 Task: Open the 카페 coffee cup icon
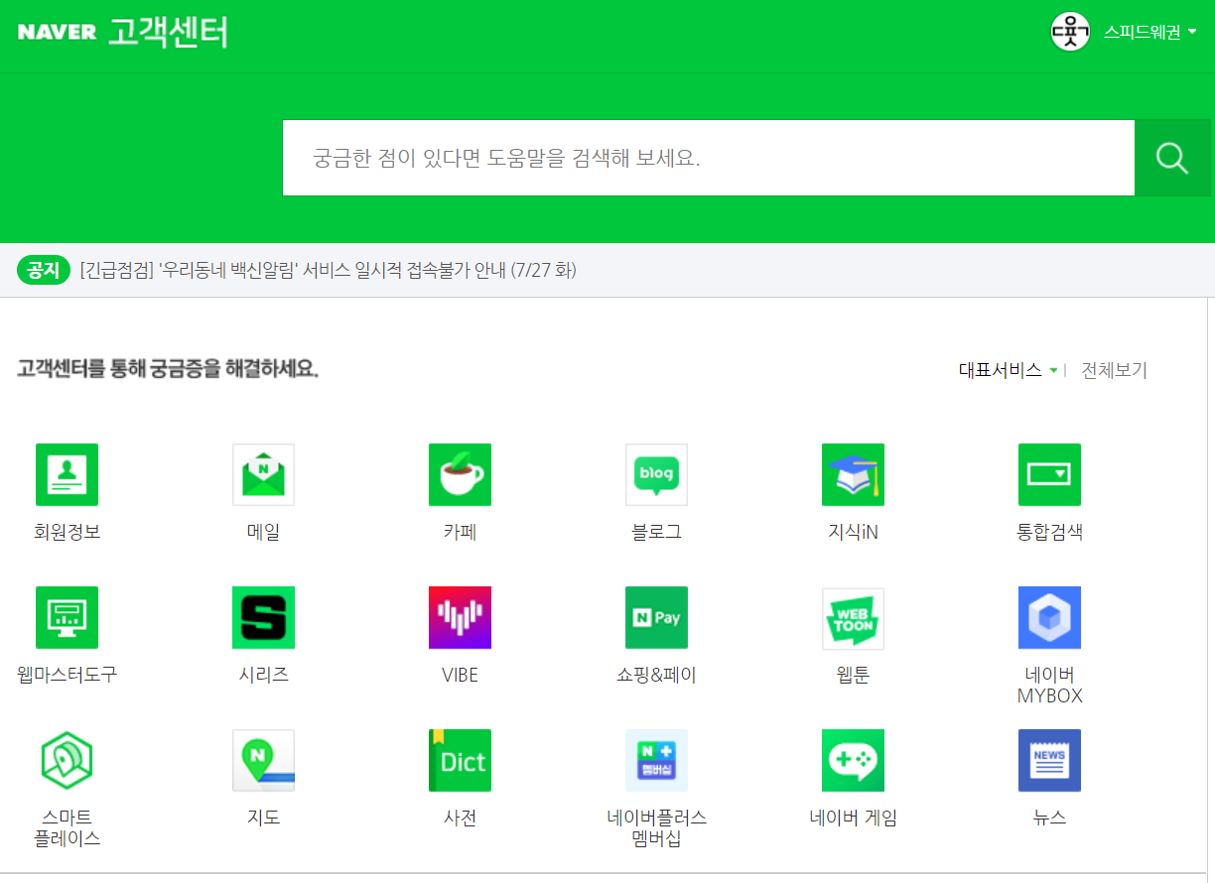tap(460, 474)
